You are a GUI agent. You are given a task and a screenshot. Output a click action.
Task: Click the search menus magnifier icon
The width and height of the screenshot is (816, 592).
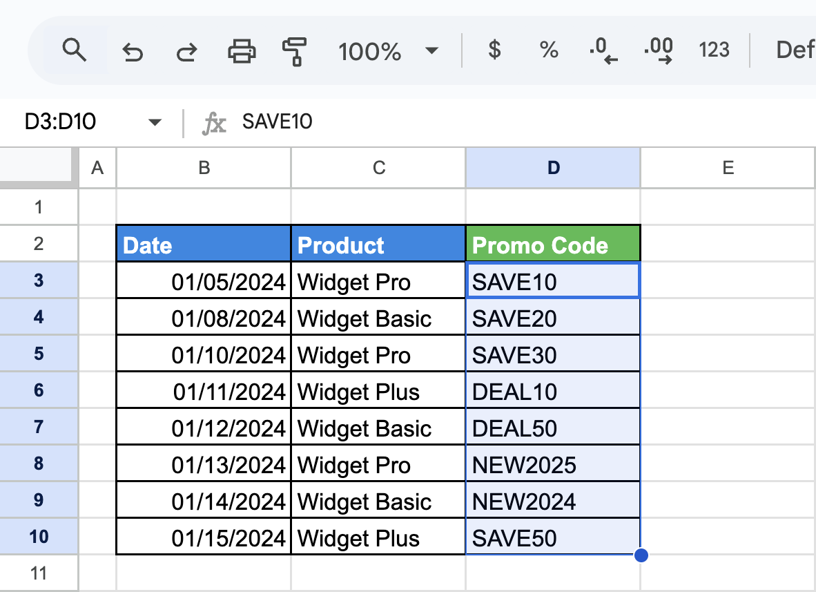point(75,50)
